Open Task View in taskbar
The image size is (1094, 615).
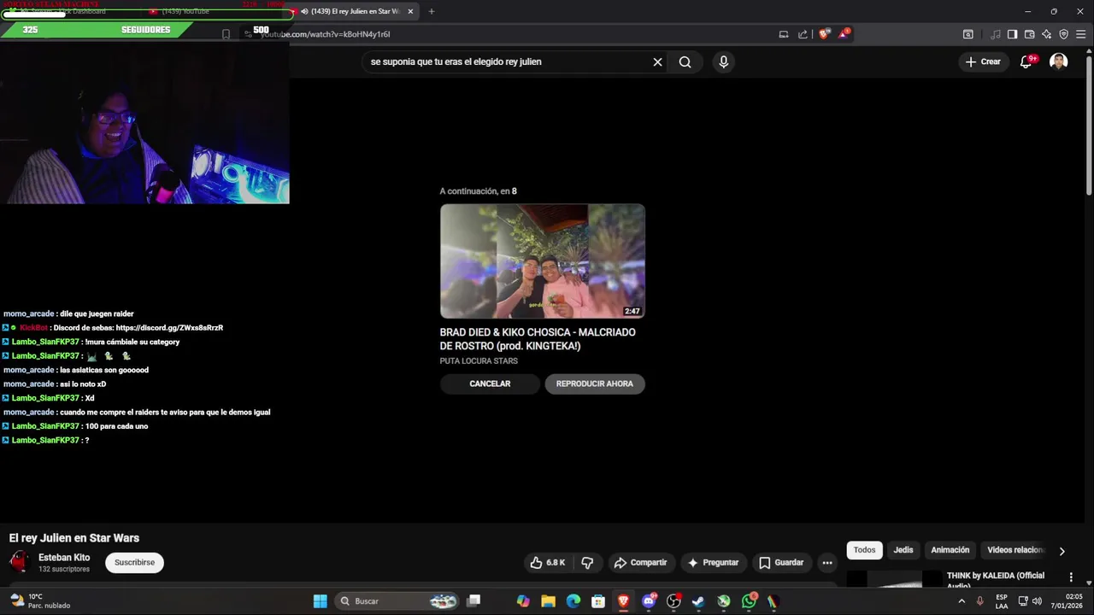(474, 601)
